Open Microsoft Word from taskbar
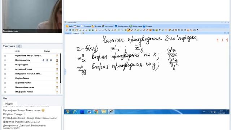The image size is (231, 130). pyautogui.click(x=89, y=112)
